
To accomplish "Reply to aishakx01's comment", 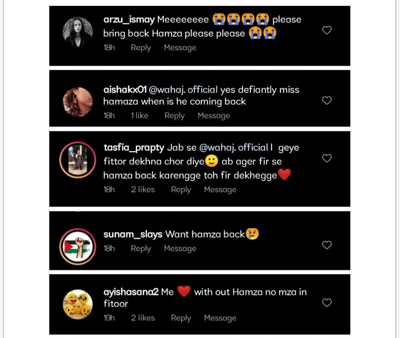I will point(175,116).
